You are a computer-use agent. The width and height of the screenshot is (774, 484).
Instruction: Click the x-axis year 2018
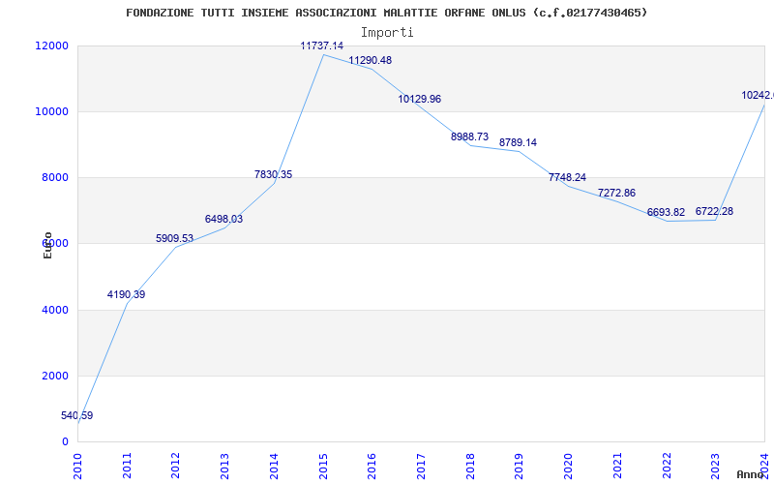click(x=470, y=467)
